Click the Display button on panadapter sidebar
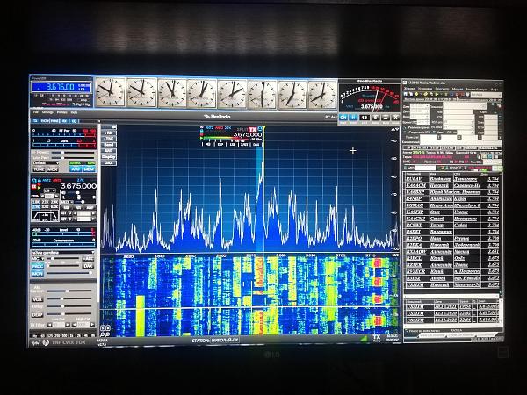Screen dimensions: 527x395 point(109,156)
